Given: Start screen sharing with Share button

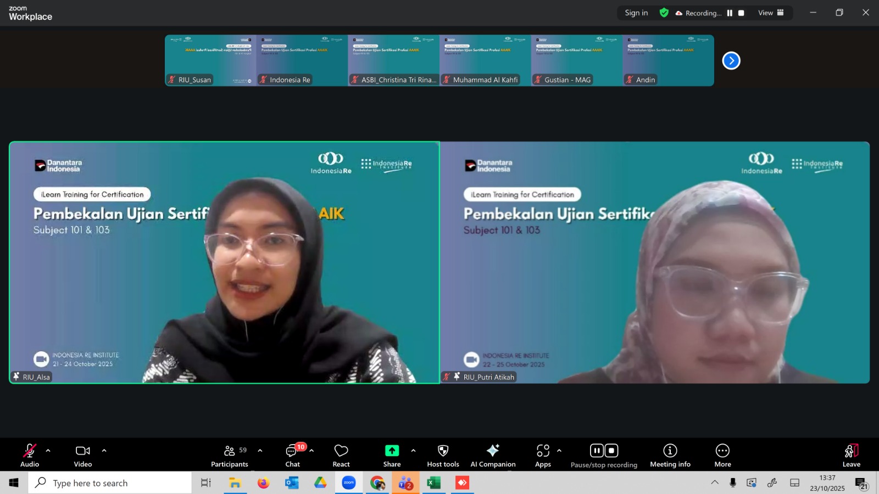Looking at the screenshot, I should (392, 455).
